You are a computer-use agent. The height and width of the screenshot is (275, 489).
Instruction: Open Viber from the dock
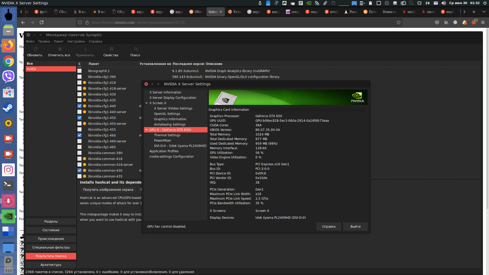point(8,76)
